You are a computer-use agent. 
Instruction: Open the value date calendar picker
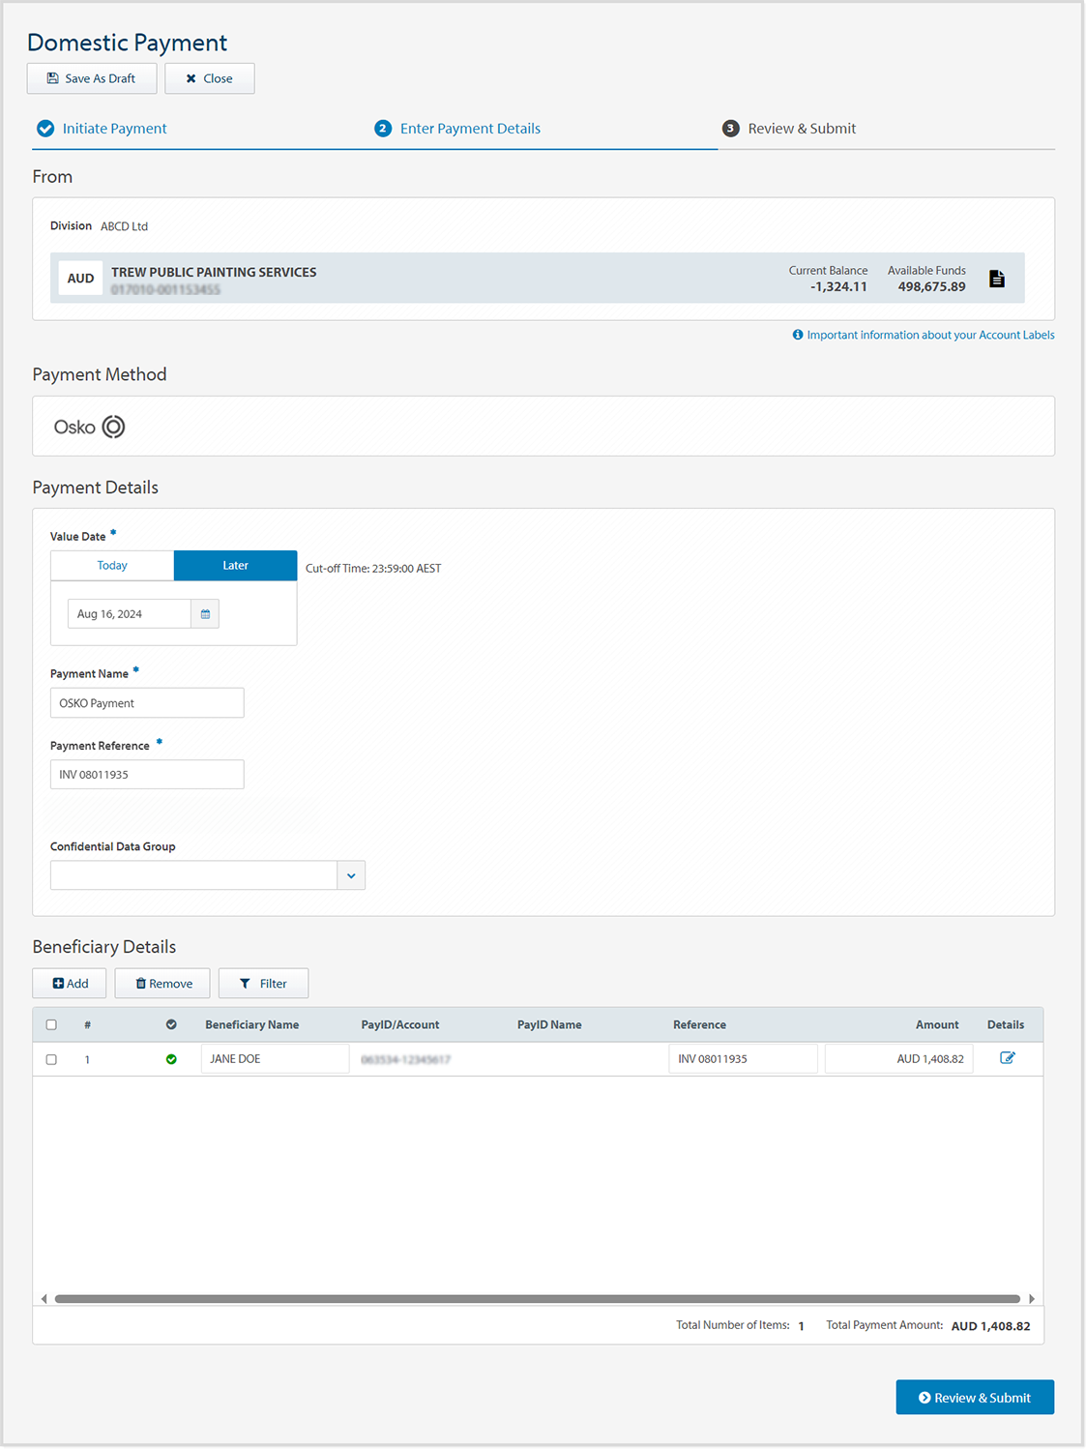205,614
